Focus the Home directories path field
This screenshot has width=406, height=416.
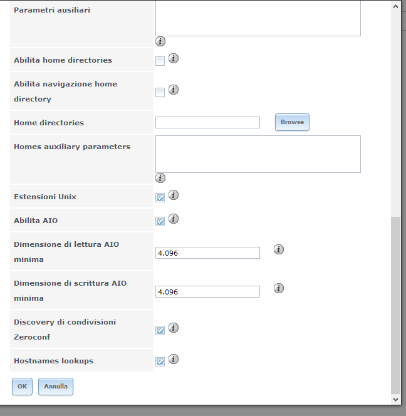207,123
